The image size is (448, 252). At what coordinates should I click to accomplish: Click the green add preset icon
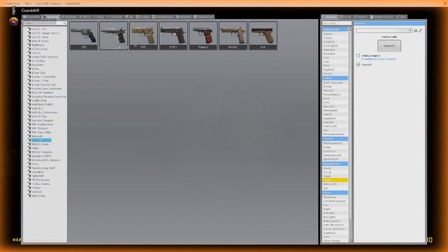coord(416,31)
